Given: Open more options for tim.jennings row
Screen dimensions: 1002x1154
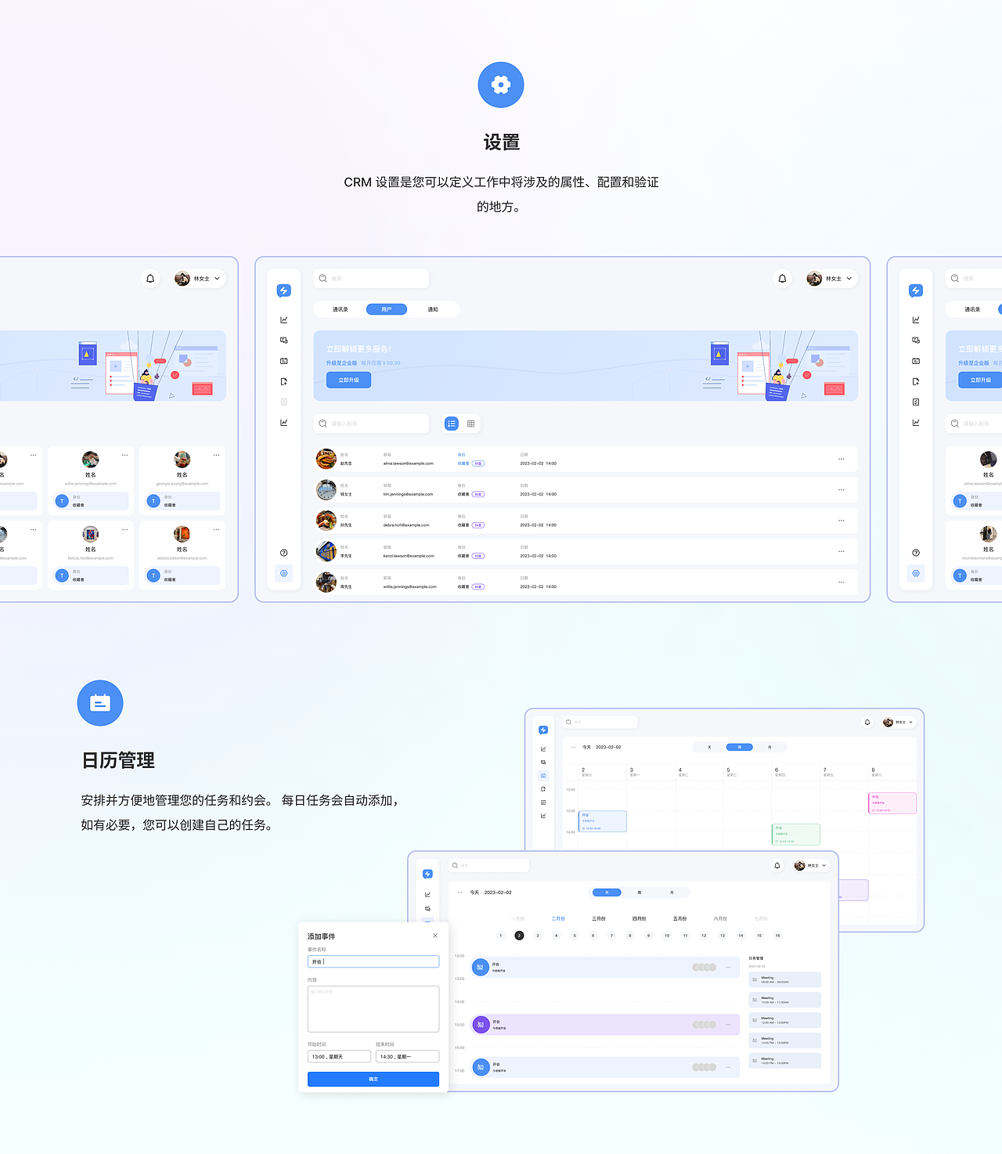Looking at the screenshot, I should point(842,489).
